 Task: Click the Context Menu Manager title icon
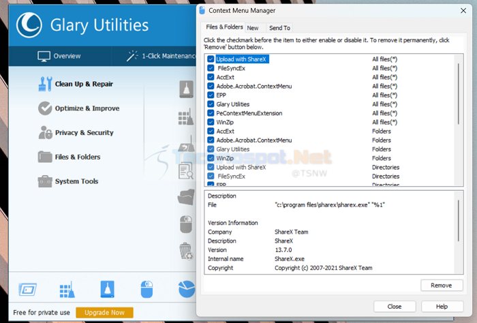[202, 11]
